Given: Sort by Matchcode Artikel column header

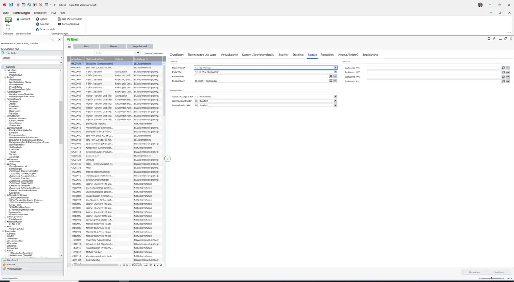Looking at the screenshot, I should (x=99, y=59).
